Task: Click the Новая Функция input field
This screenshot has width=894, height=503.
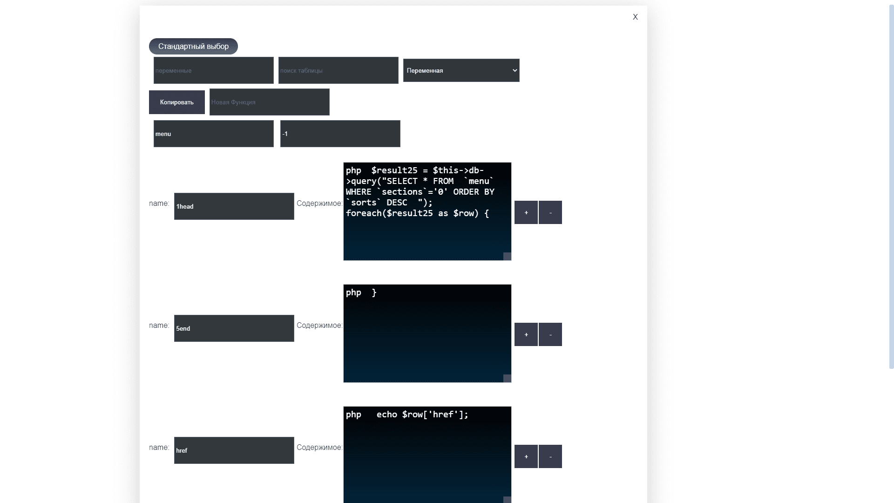Action: (270, 102)
